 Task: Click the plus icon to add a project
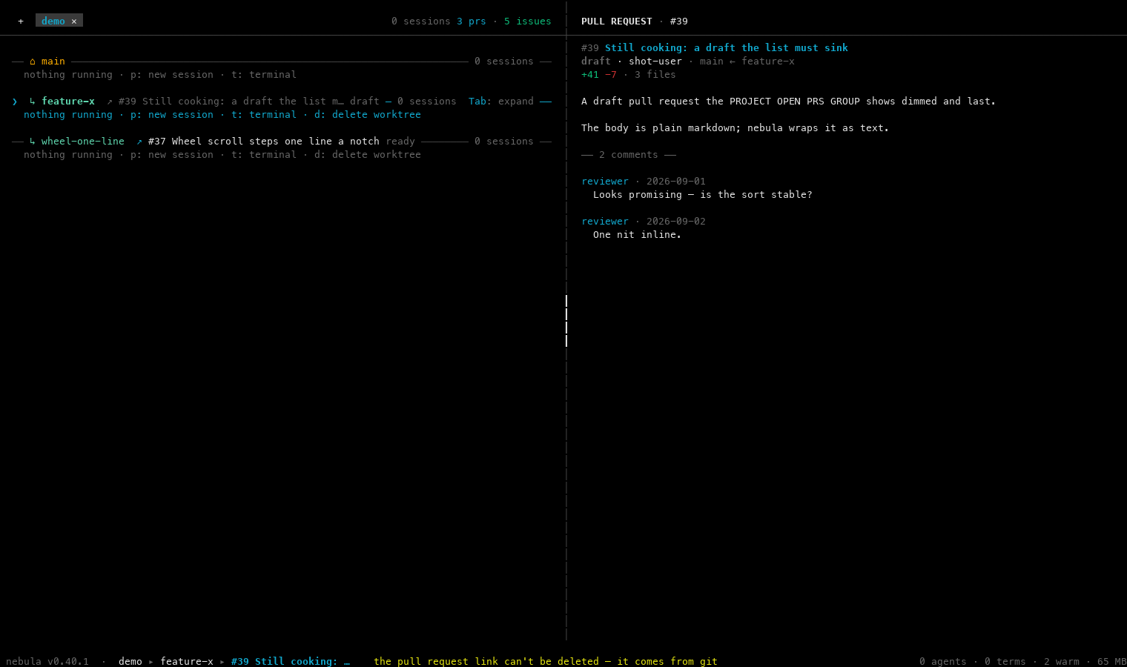coord(21,21)
